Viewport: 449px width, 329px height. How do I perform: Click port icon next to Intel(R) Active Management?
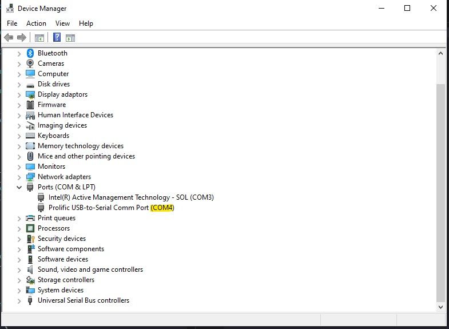coord(41,197)
